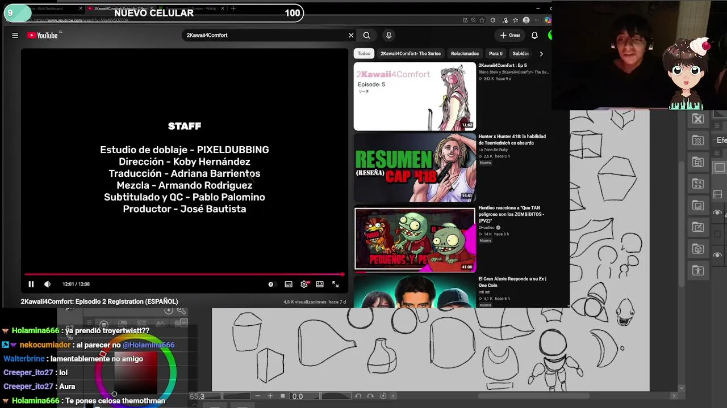Clear the YouTube search box text

(351, 35)
